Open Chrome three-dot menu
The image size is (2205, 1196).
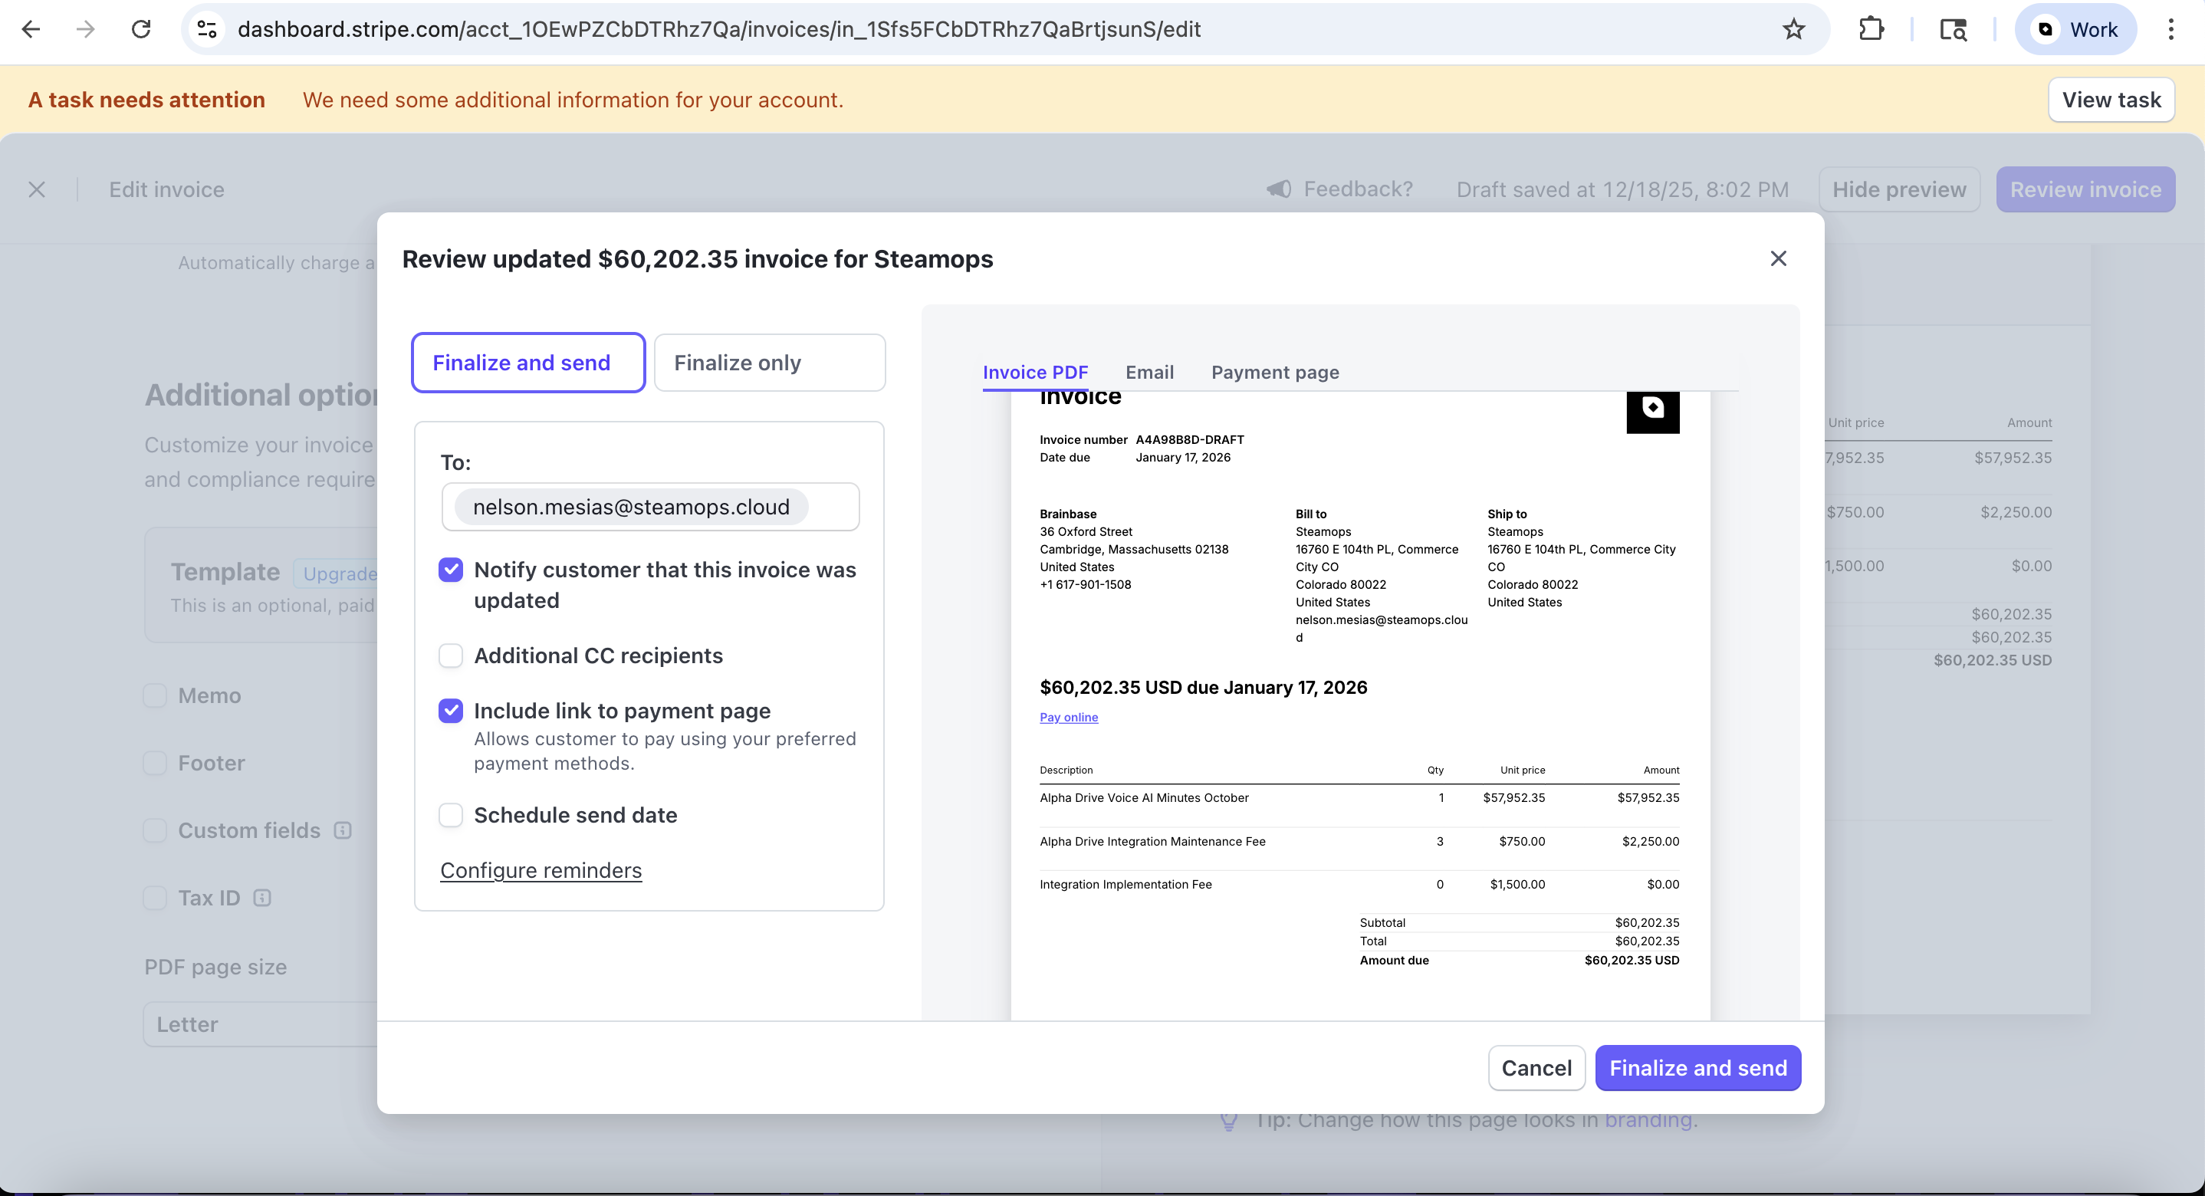point(2170,29)
